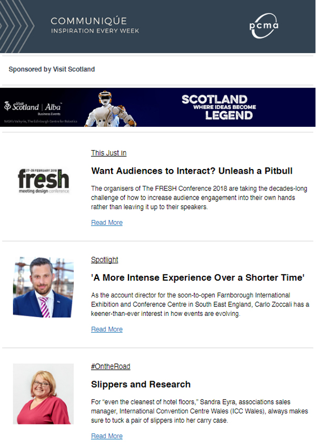This screenshot has width=316, height=447.
Task: Click Read More under Slippers article
Action: point(107,436)
